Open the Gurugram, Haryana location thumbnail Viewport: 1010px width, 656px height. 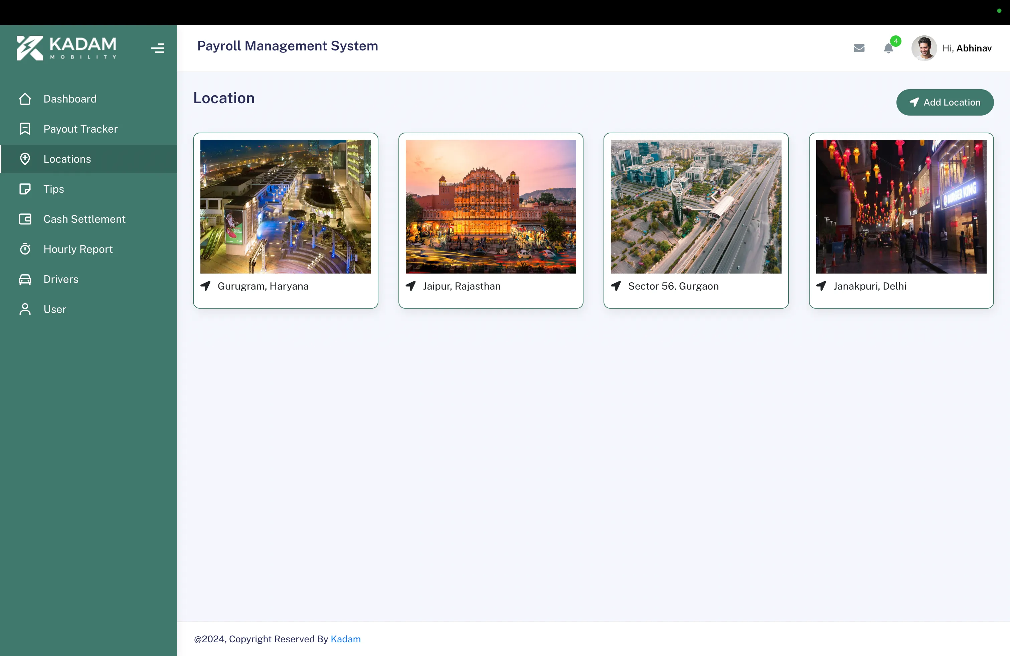coord(285,207)
